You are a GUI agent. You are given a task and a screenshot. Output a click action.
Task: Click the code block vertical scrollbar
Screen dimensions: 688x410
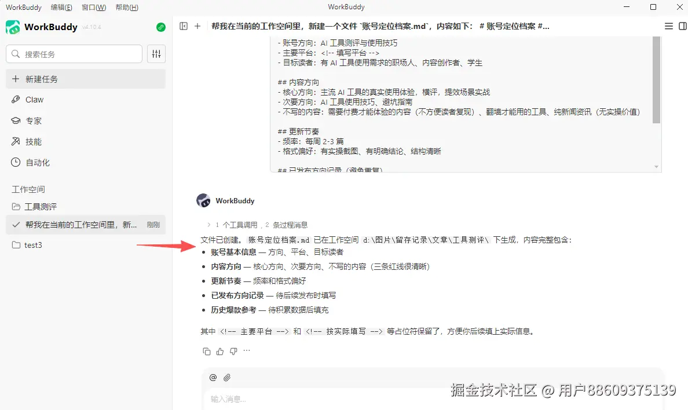(x=656, y=80)
